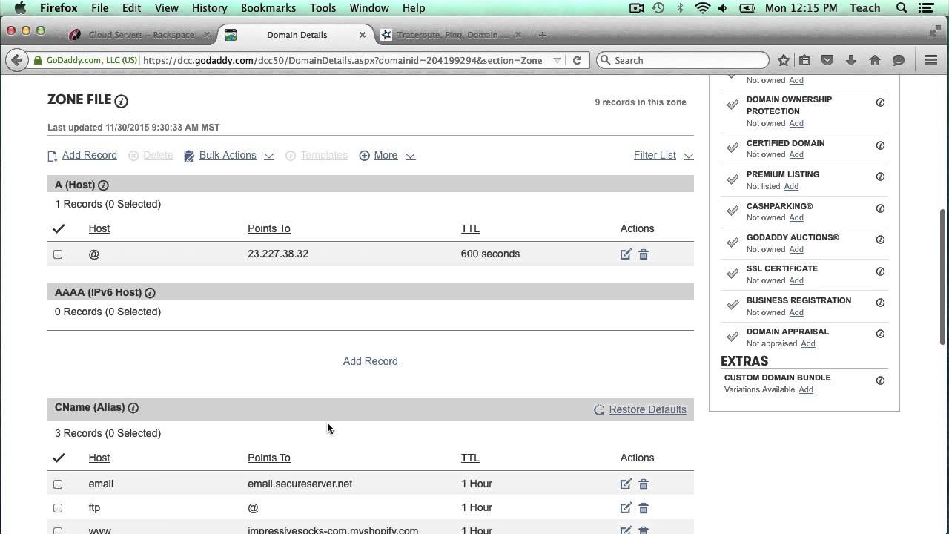Screen dimensions: 949x534
Task: Open Firefox Bookmarks menu
Action: pos(268,8)
